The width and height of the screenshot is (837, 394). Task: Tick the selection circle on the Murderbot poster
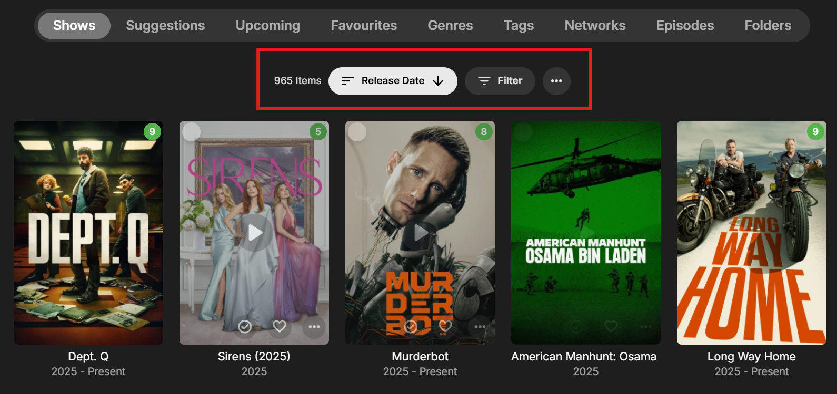[x=357, y=132]
